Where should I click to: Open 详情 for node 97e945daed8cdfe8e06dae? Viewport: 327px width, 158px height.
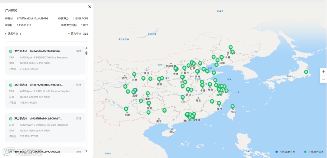pos(79,51)
